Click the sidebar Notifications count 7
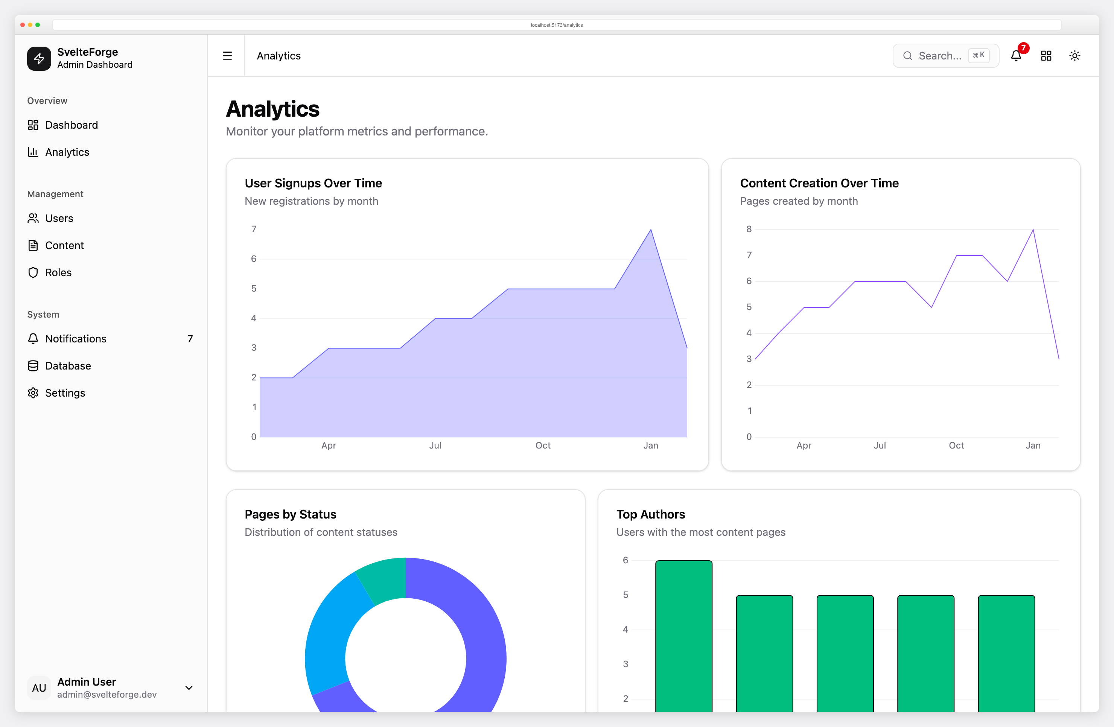The height and width of the screenshot is (727, 1114). coord(190,338)
